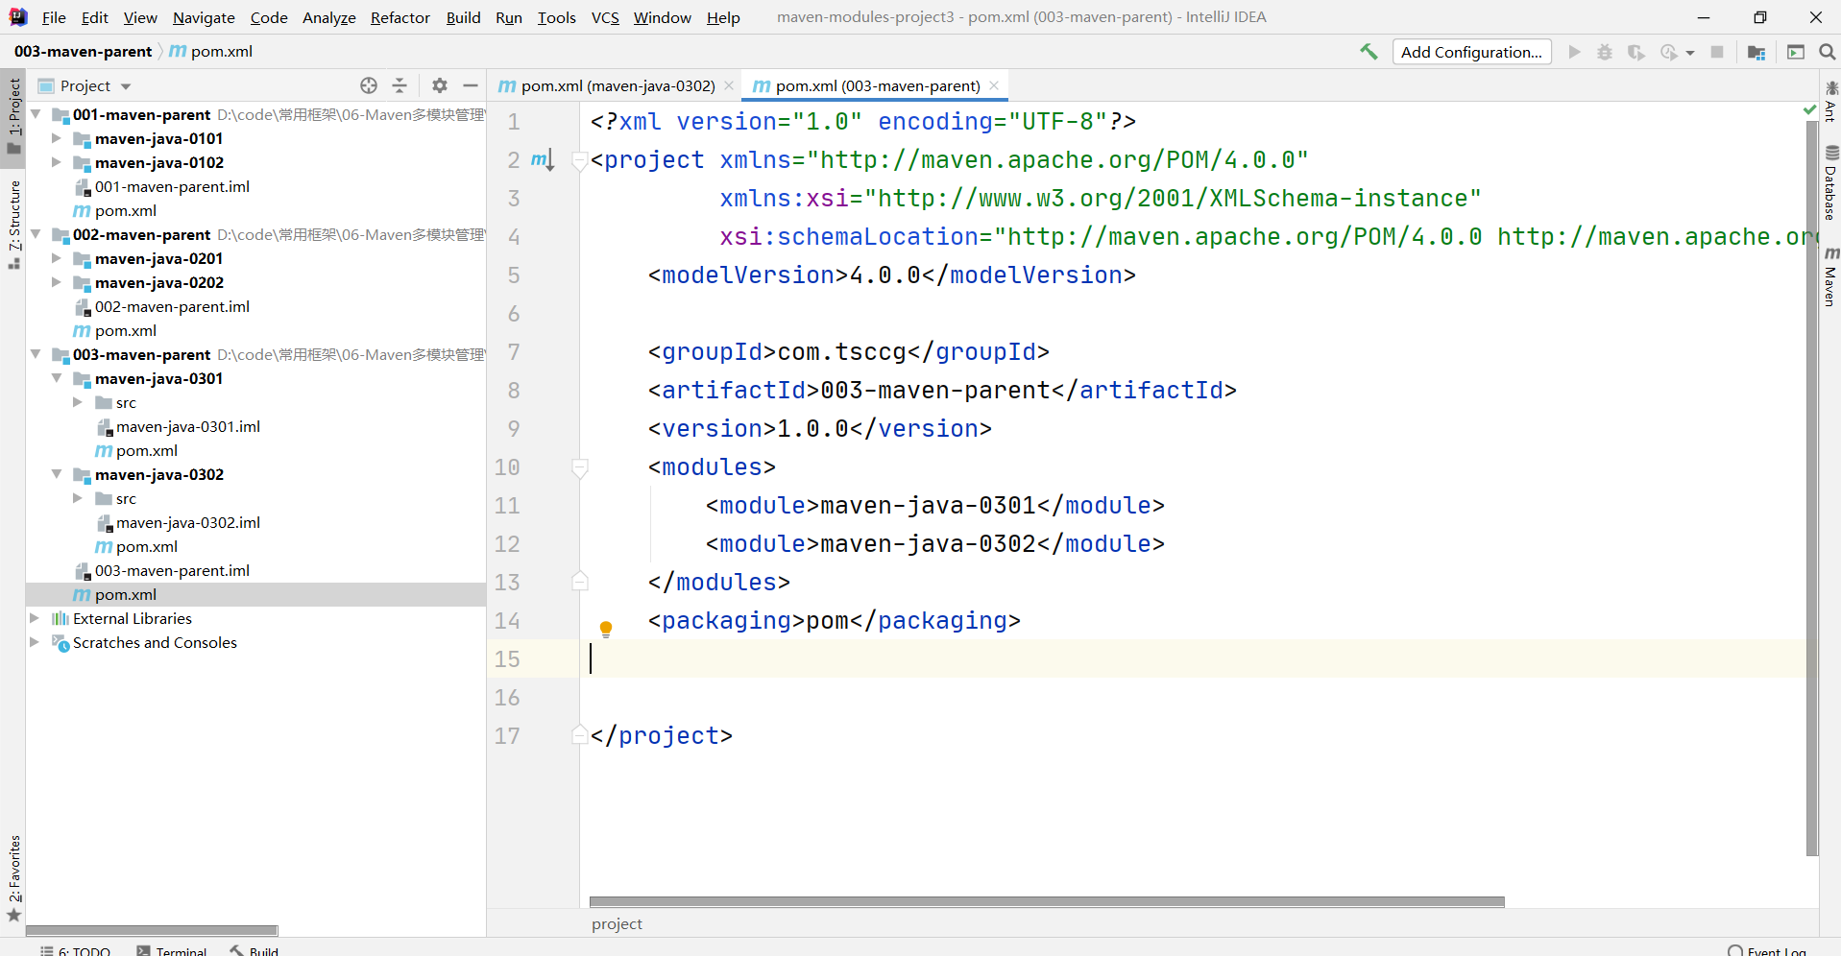Click the Search Everywhere magnifier icon
The width and height of the screenshot is (1841, 956).
1828,52
